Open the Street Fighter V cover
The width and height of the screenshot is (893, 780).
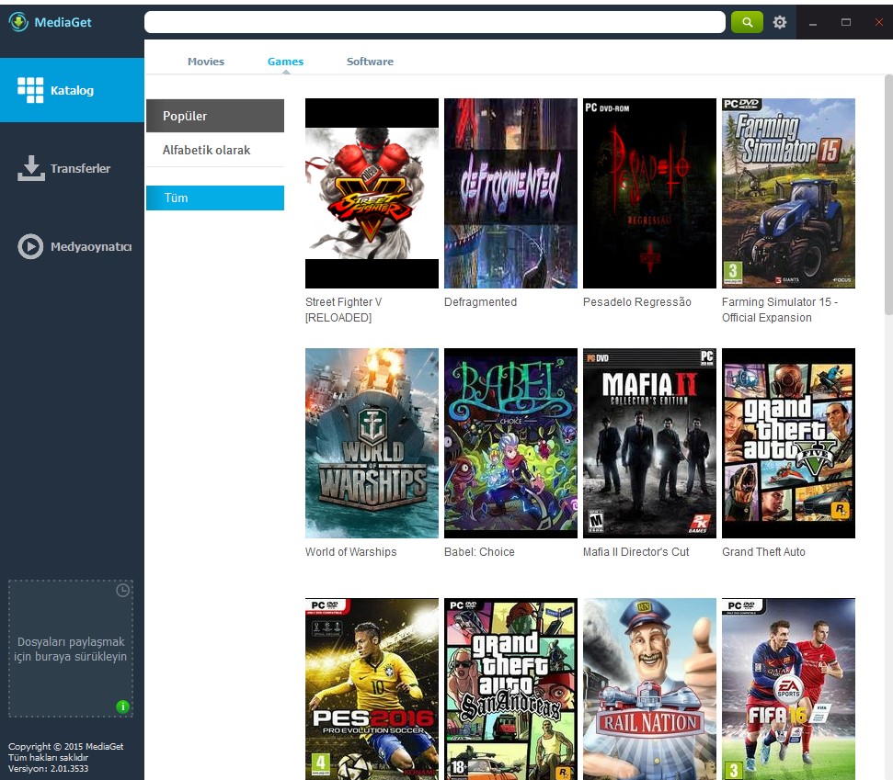372,194
